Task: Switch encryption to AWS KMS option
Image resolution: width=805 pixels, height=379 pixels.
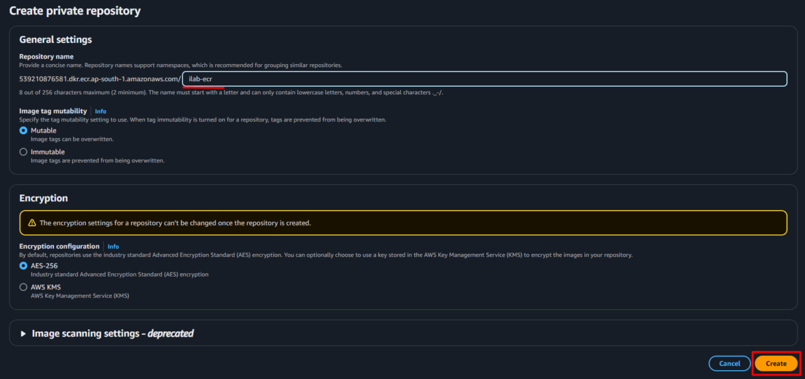Action: pos(23,287)
